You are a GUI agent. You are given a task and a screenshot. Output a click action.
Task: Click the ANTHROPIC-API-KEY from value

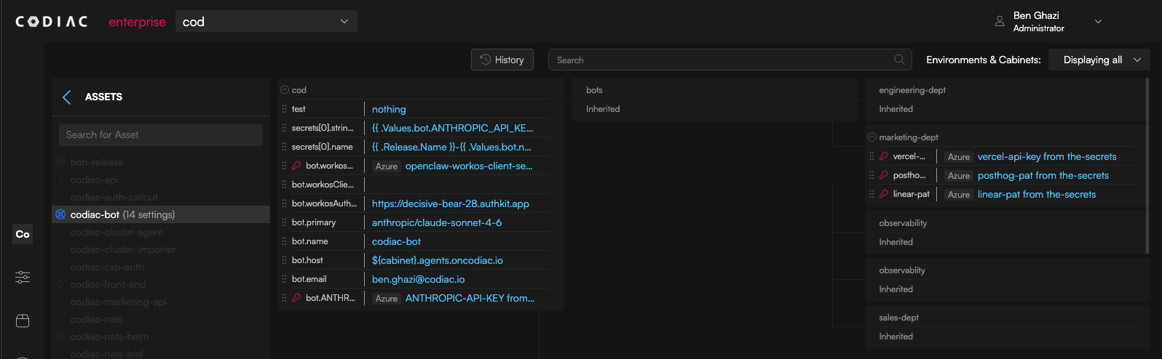pos(470,298)
